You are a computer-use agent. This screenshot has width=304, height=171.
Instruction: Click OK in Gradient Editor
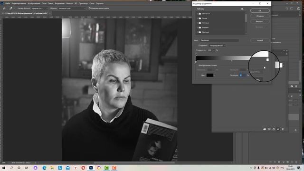[260, 10]
